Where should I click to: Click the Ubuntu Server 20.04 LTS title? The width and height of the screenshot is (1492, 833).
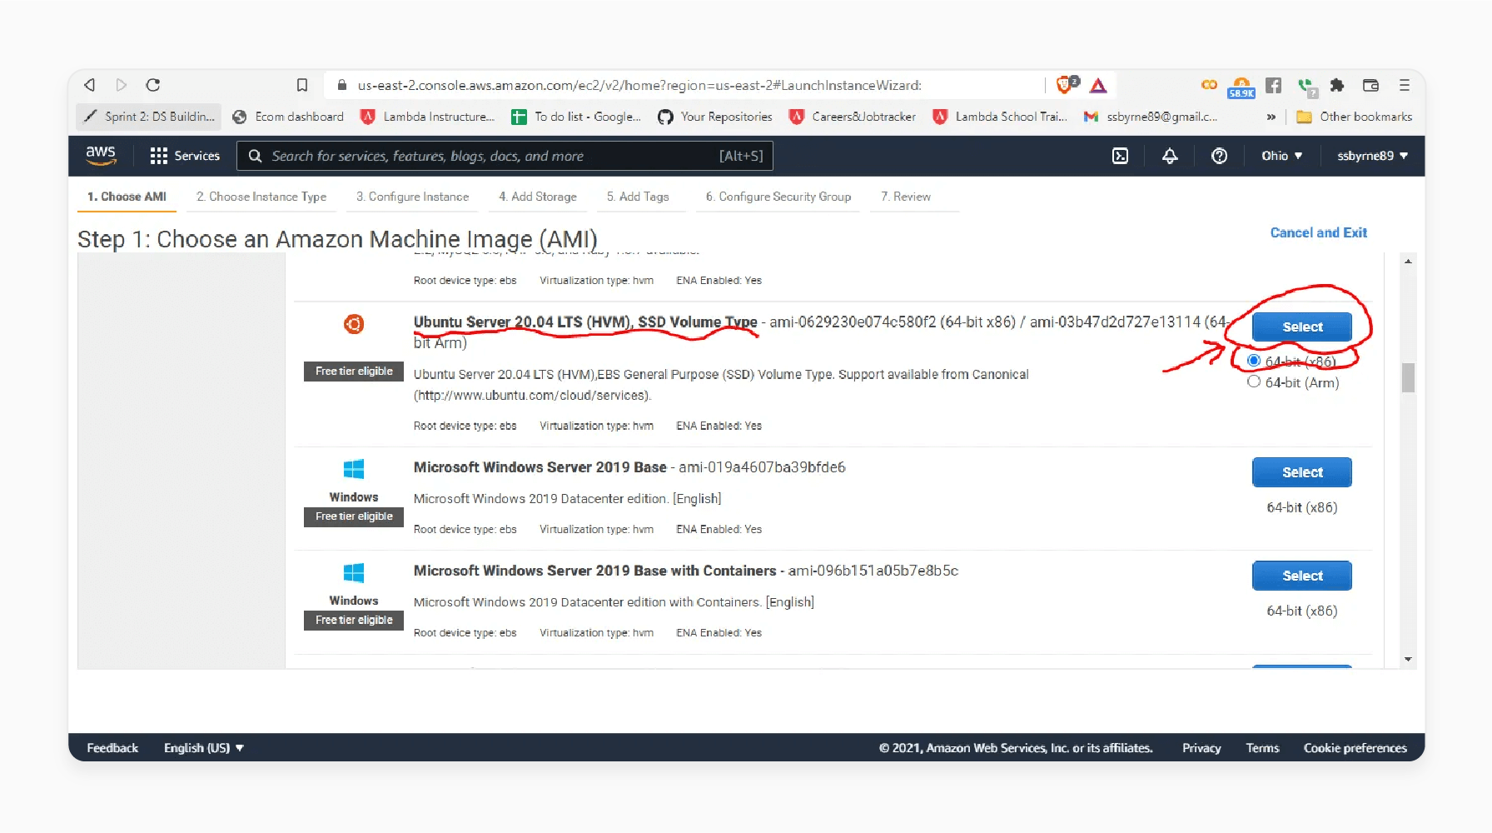(x=585, y=322)
